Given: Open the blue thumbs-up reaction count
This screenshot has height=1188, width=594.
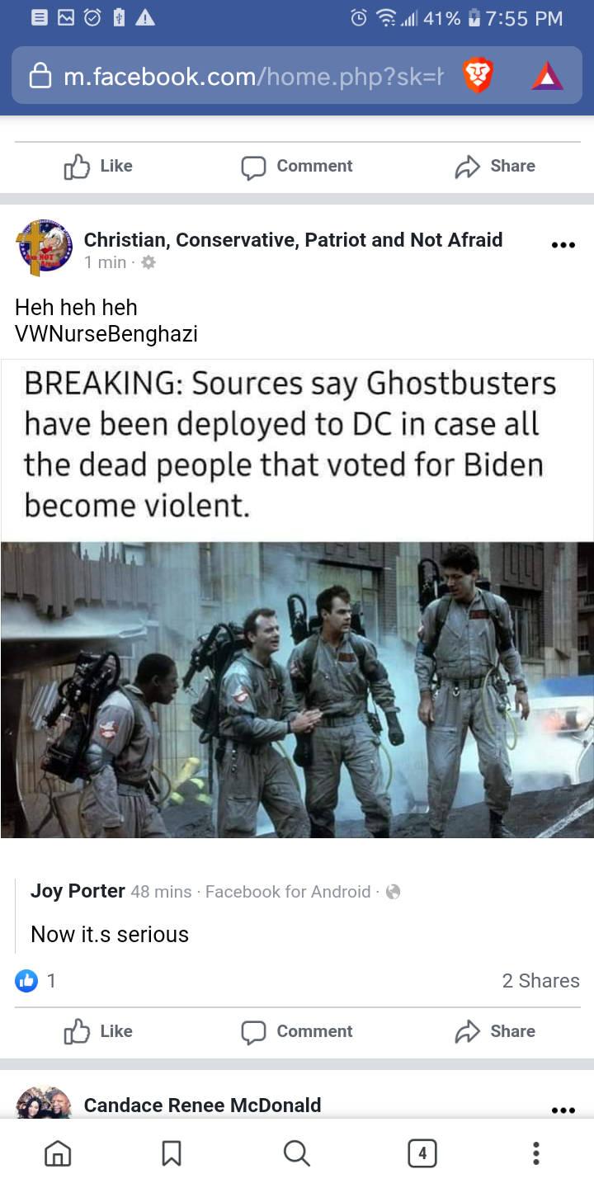Looking at the screenshot, I should click(35, 980).
